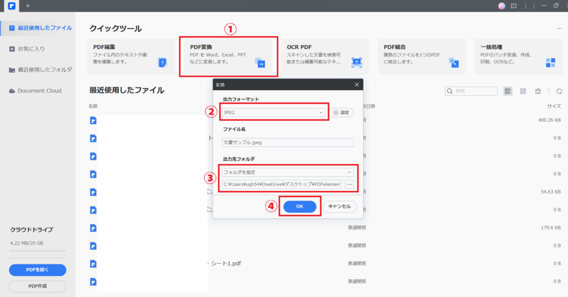Click the ファイル名 text field
This screenshot has width=568, height=297.
(287, 142)
